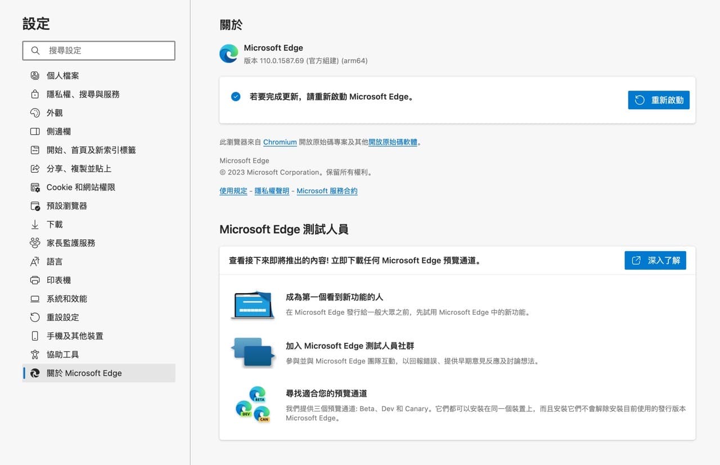Screen dimensions: 720x465
Task: Open the 語言 settings page
Action: click(99, 261)
